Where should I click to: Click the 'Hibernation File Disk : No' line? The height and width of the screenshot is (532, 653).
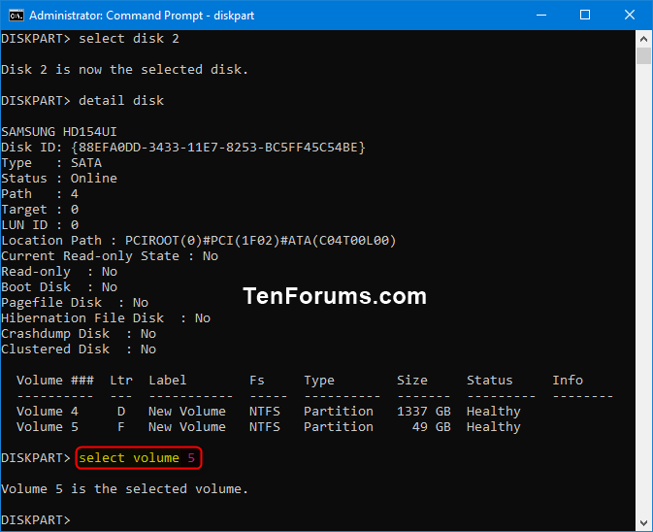106,318
